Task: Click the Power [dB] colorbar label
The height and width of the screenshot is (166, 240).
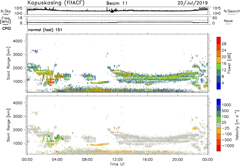Action: pyautogui.click(x=229, y=63)
